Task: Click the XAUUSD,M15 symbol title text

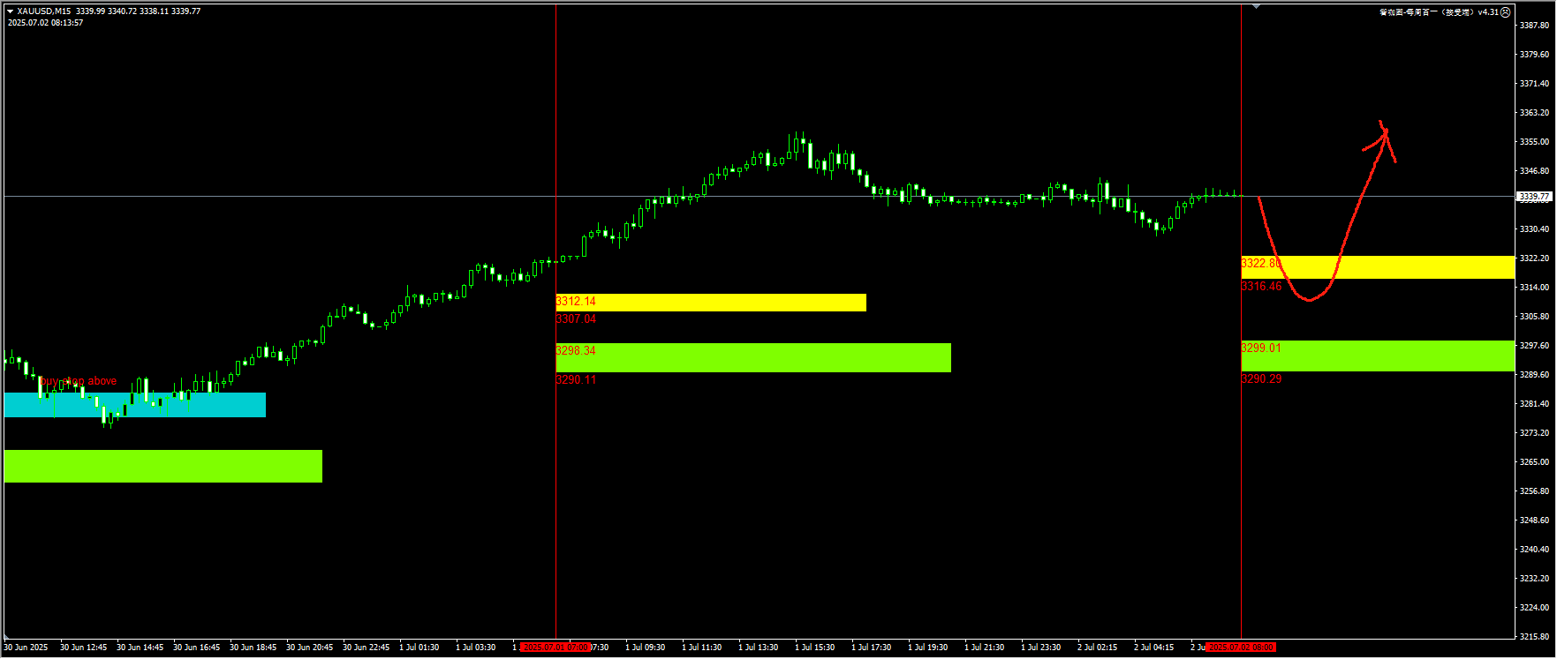Action: coord(44,11)
